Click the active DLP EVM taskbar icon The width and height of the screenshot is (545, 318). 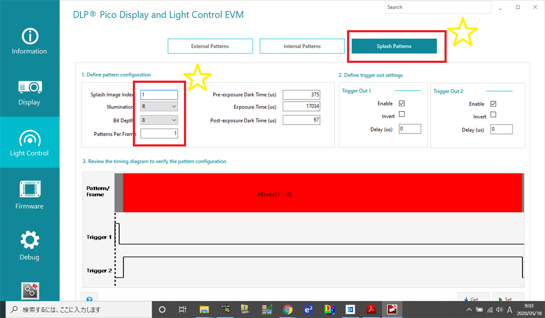pyautogui.click(x=392, y=310)
